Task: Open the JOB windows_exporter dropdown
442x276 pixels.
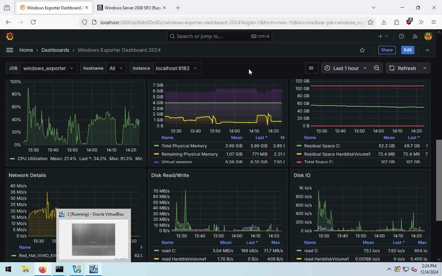Action: click(x=48, y=68)
